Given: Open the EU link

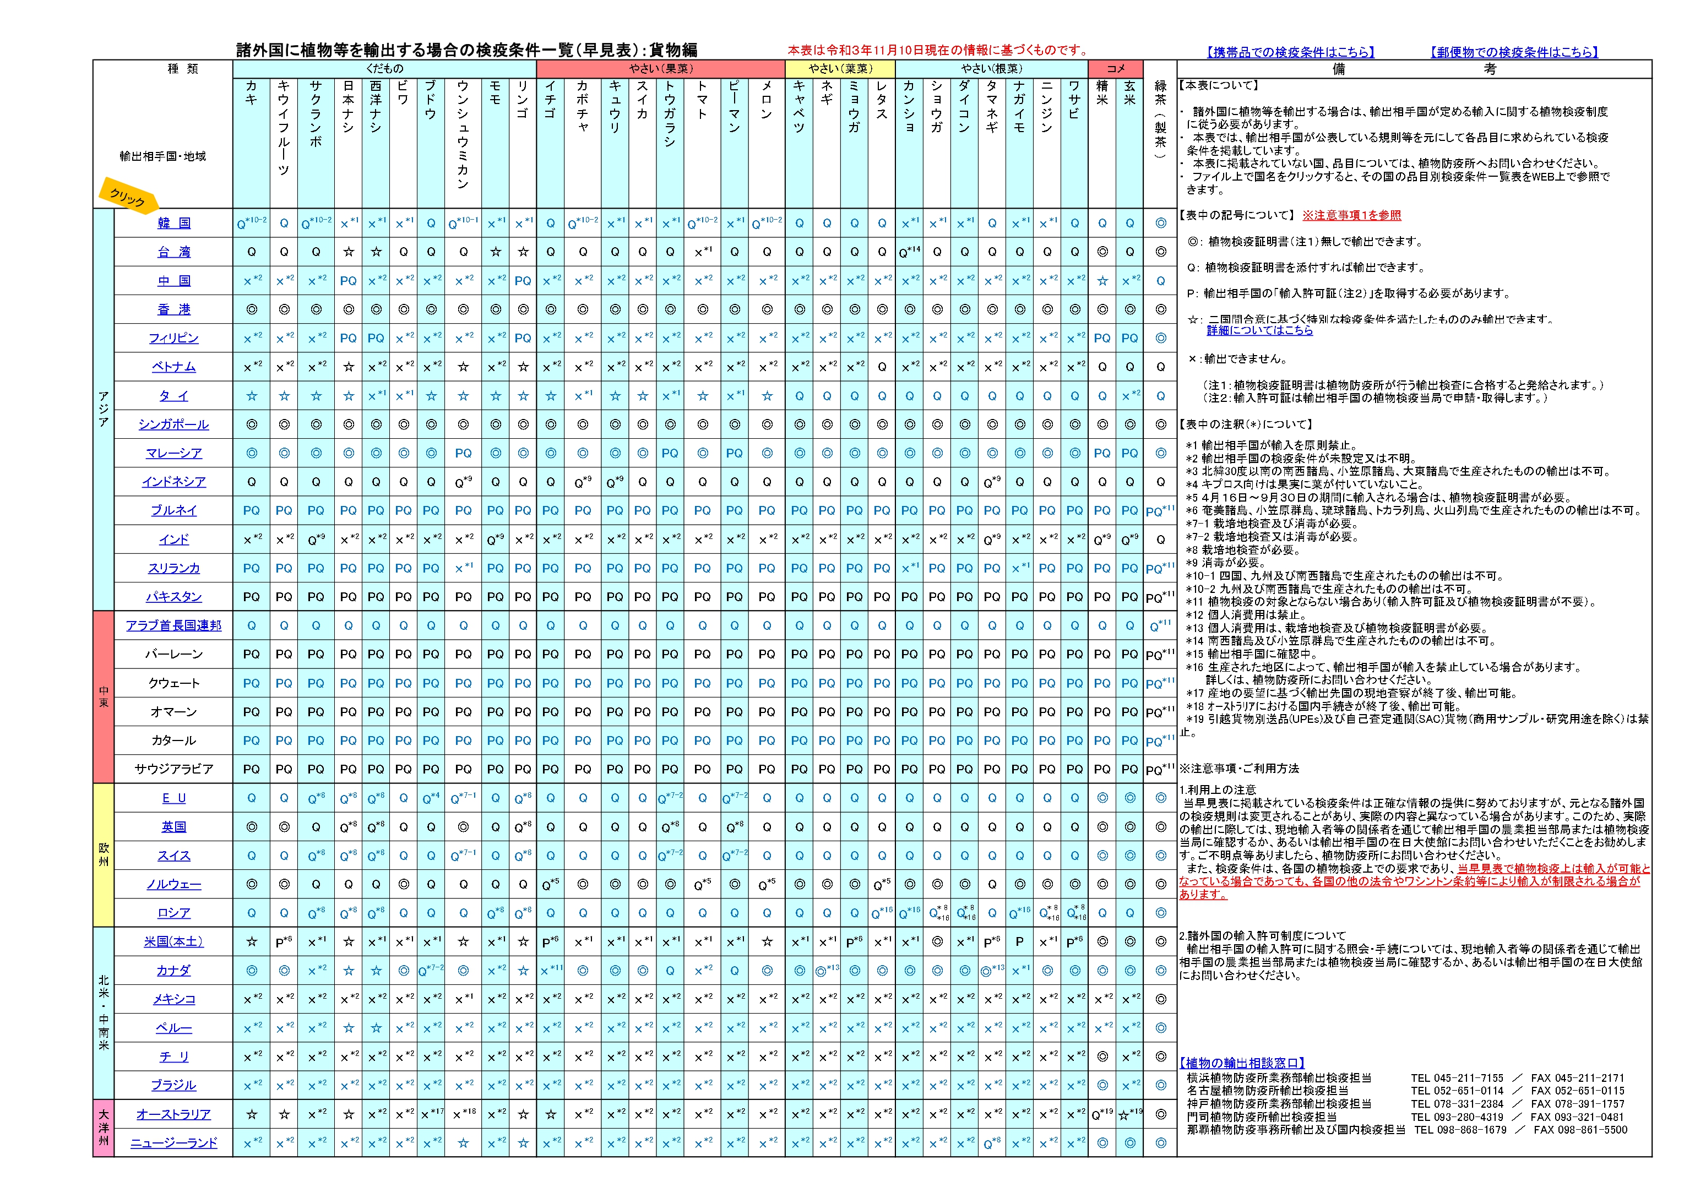Looking at the screenshot, I should click(x=173, y=798).
